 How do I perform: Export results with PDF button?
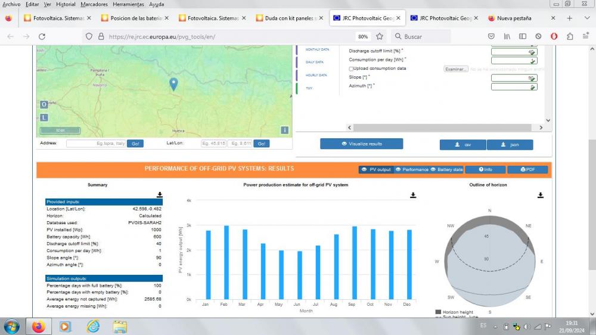point(527,170)
